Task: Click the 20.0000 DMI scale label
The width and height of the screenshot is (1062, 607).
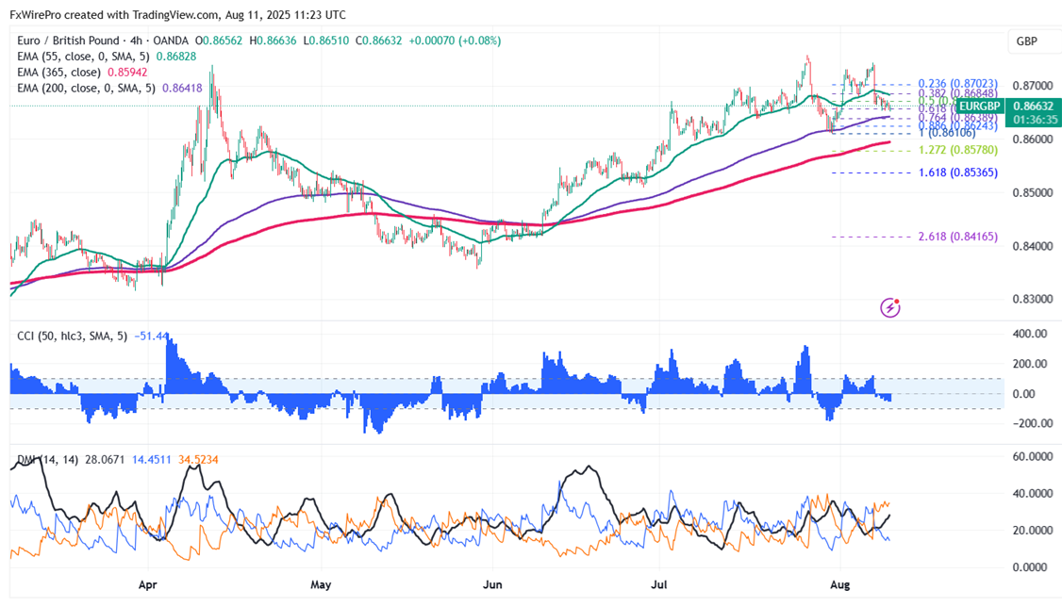Action: click(x=1033, y=531)
